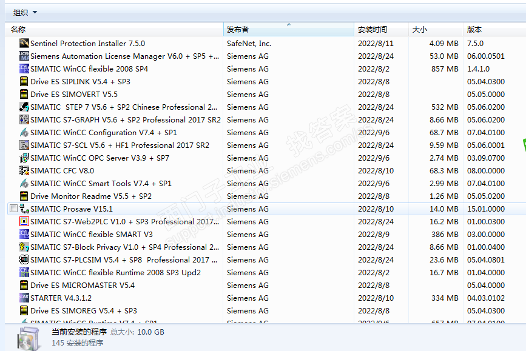
Task: Click the WinCC Smart Tools icon
Action: coord(24,183)
